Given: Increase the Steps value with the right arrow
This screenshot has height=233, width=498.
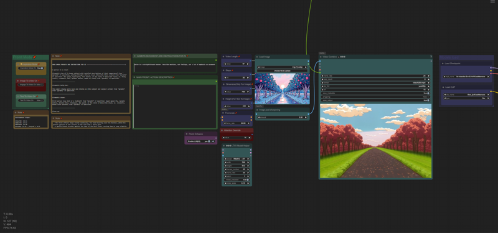Looking at the screenshot, I should (248, 77).
